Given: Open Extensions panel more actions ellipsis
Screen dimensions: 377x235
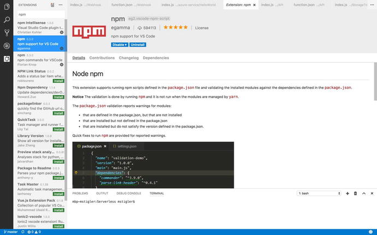Looking at the screenshot, I should [60, 5].
